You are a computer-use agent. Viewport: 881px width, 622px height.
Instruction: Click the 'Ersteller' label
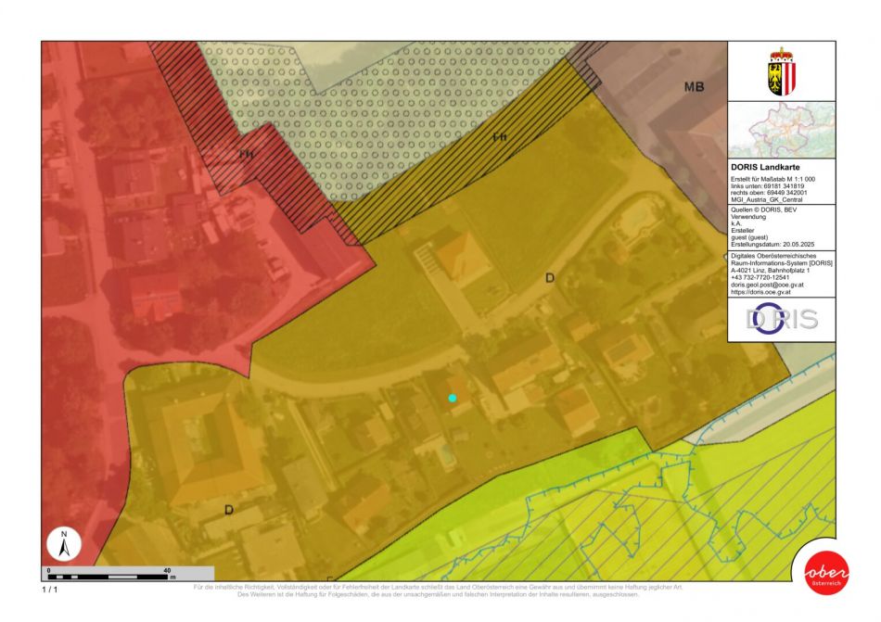pos(742,231)
